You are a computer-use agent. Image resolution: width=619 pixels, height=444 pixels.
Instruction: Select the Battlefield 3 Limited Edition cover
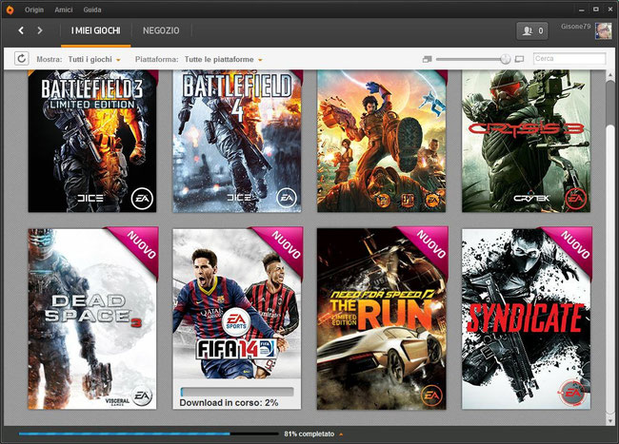point(92,141)
